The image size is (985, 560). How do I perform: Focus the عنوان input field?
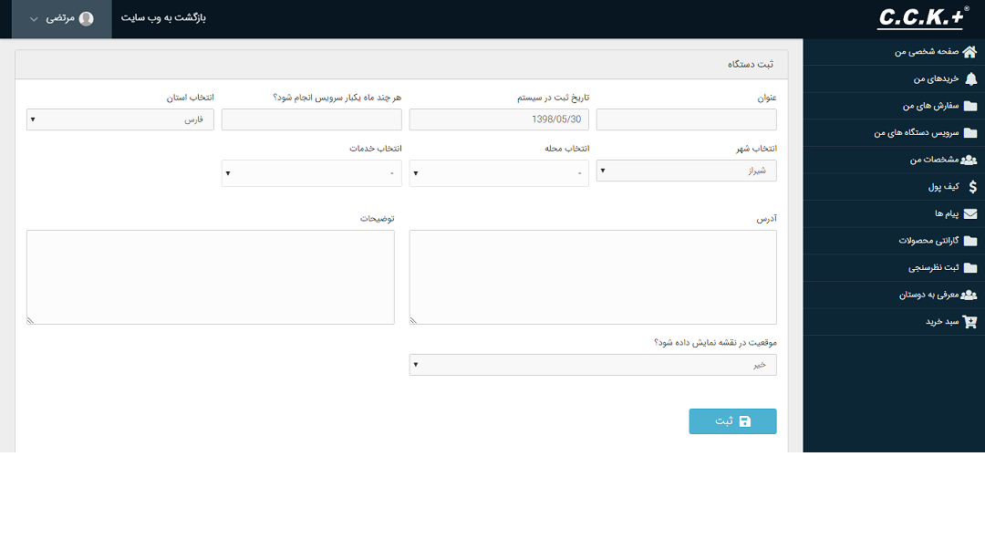coord(686,119)
